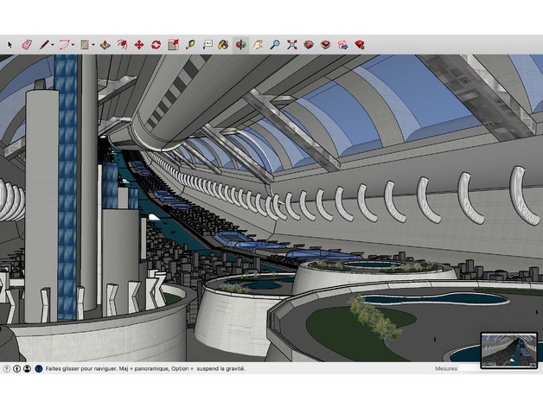
Task: Activate the Orbit tool
Action: coord(240,44)
